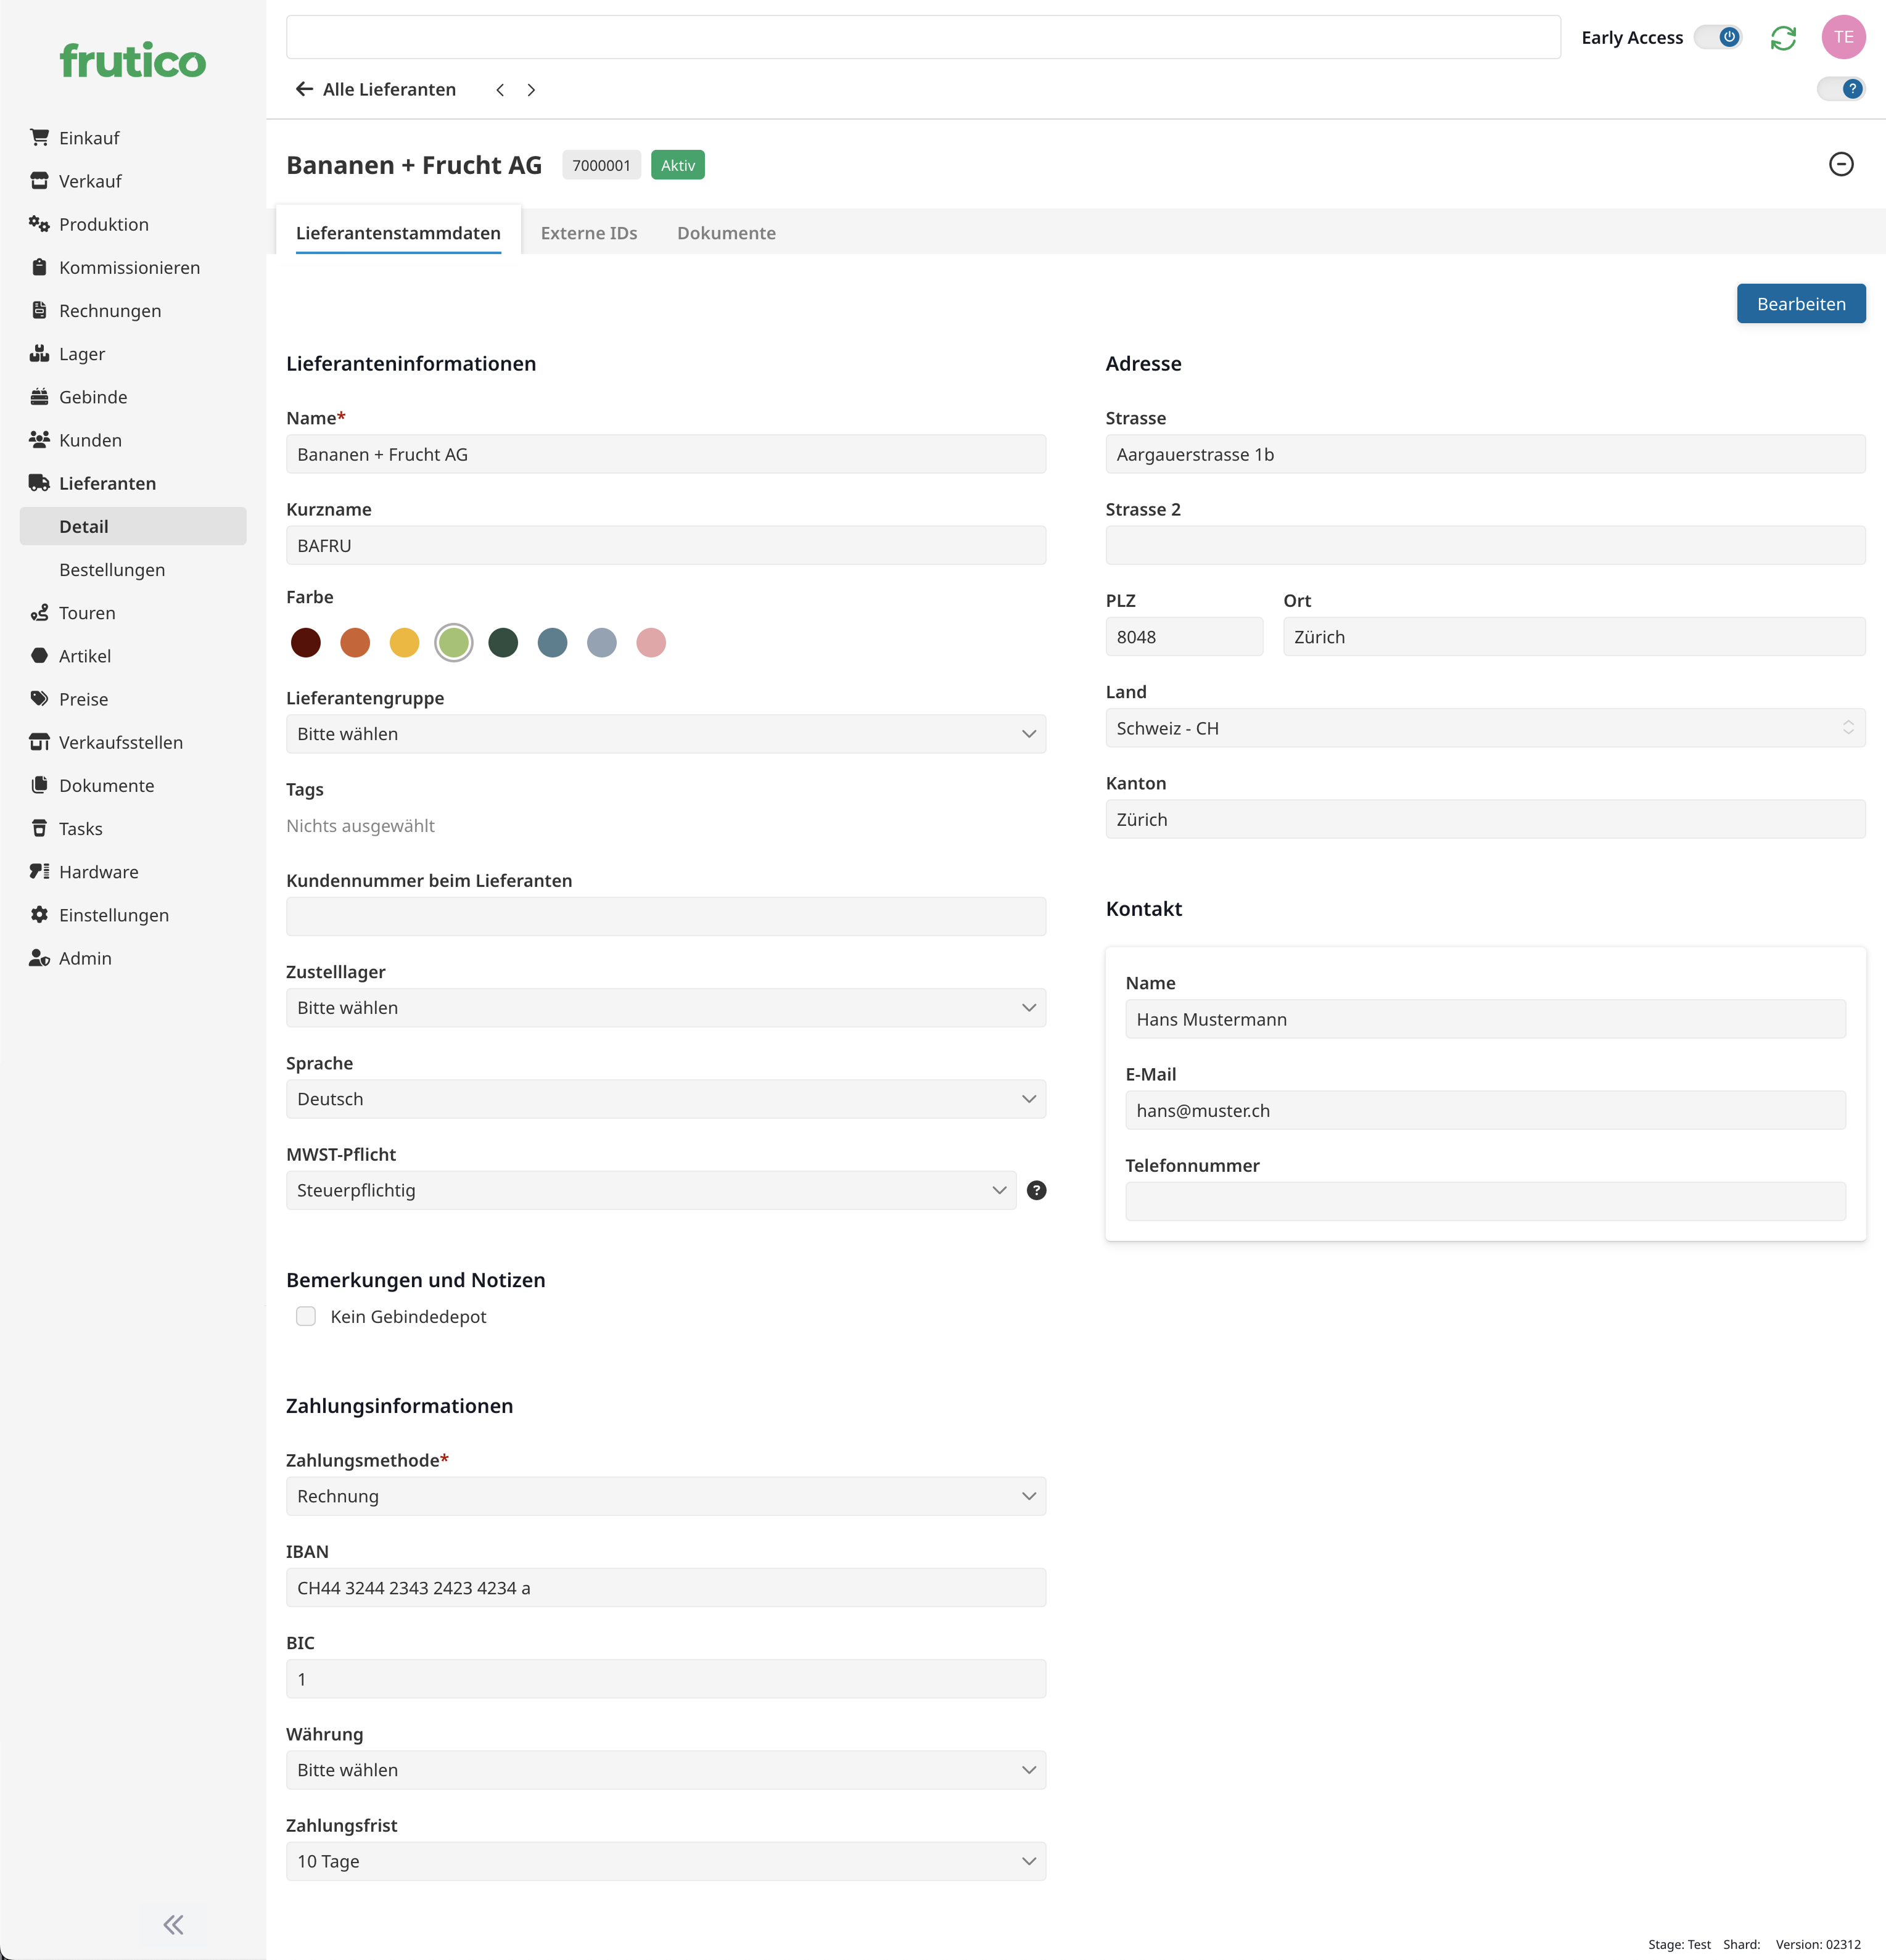This screenshot has width=1886, height=1960.
Task: Go to previous supplier arrow
Action: (x=500, y=90)
